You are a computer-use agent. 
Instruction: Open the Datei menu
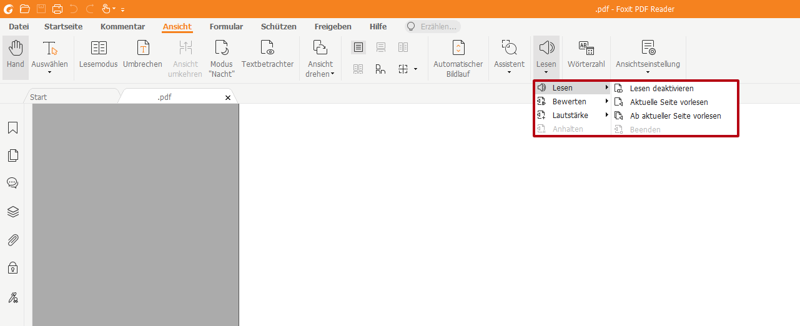point(19,27)
